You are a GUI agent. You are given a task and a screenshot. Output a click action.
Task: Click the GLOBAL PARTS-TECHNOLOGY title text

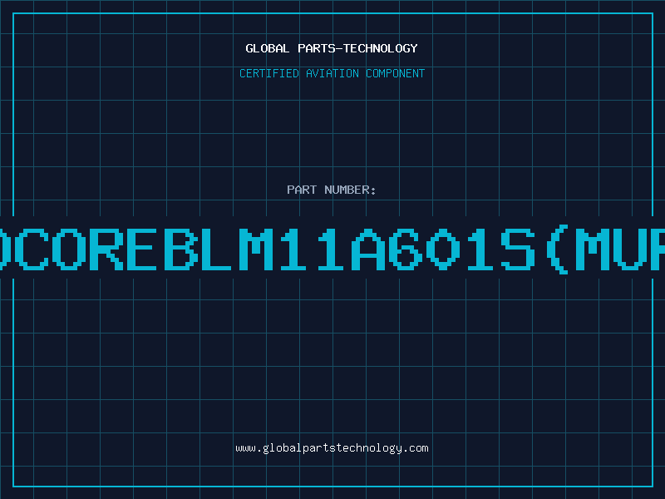pos(332,48)
